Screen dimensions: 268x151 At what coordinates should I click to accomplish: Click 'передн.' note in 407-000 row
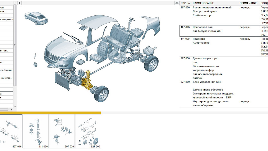pyautogui.click(x=245, y=8)
